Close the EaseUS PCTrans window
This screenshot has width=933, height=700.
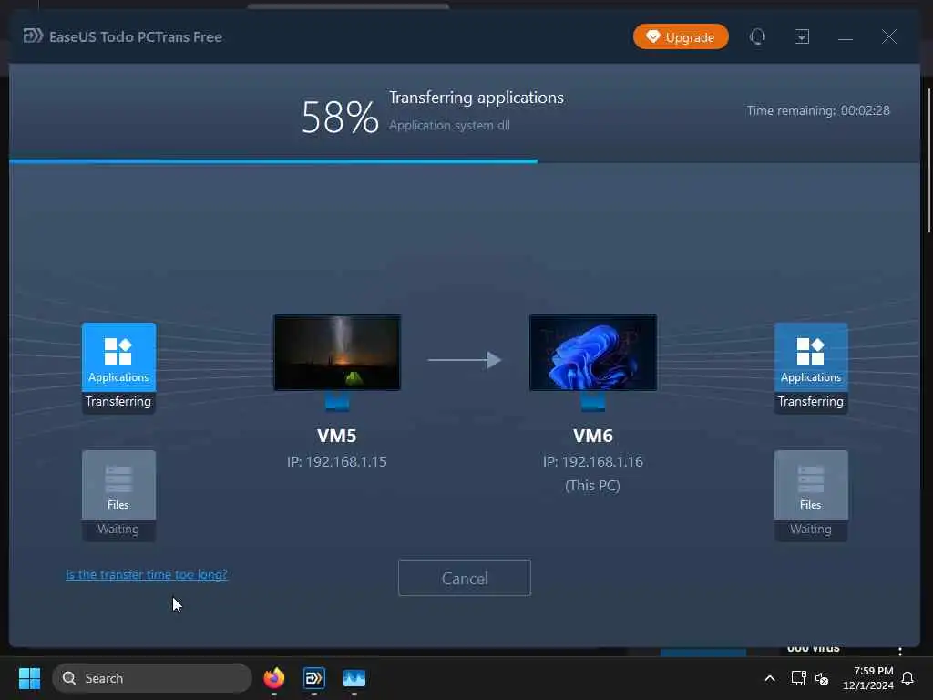pyautogui.click(x=889, y=36)
